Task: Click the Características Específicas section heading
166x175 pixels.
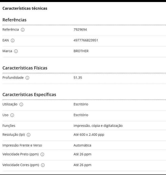Action: point(29,95)
